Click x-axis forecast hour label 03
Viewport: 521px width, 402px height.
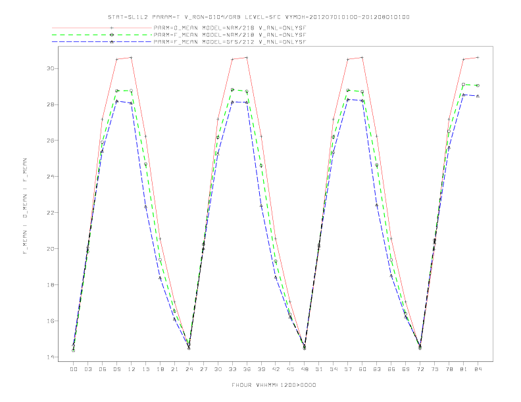point(88,369)
